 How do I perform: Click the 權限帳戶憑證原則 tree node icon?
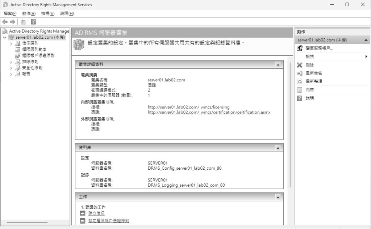tap(18, 56)
